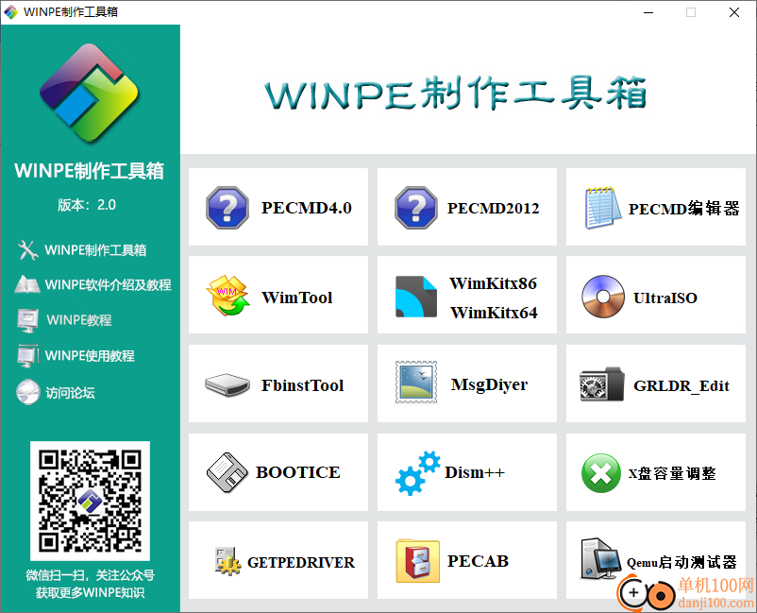Click the WimKit black and blue icon

click(x=416, y=297)
